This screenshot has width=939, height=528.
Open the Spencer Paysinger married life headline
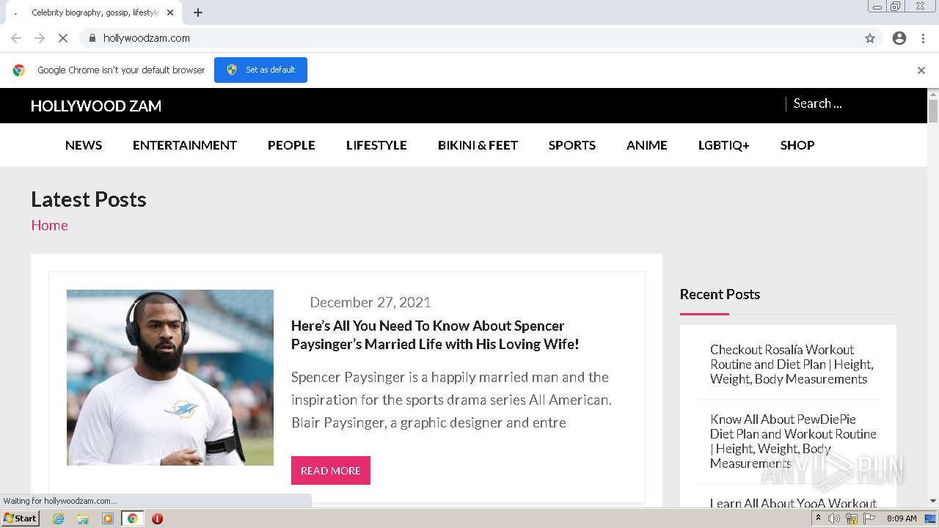coord(435,334)
